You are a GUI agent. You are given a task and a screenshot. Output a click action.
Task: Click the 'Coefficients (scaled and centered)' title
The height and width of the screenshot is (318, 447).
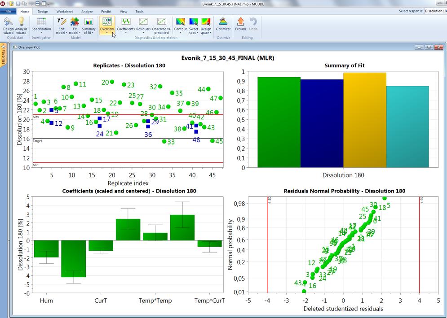[x=129, y=191]
